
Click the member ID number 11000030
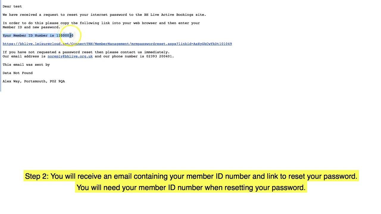point(65,36)
